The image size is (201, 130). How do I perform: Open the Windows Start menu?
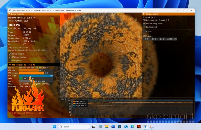pyautogui.click(x=54, y=126)
